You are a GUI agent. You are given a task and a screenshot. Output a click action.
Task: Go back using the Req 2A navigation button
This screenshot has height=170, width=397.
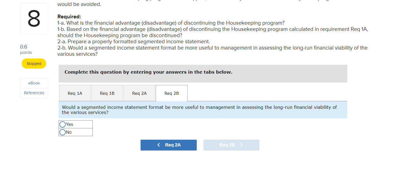point(169,145)
